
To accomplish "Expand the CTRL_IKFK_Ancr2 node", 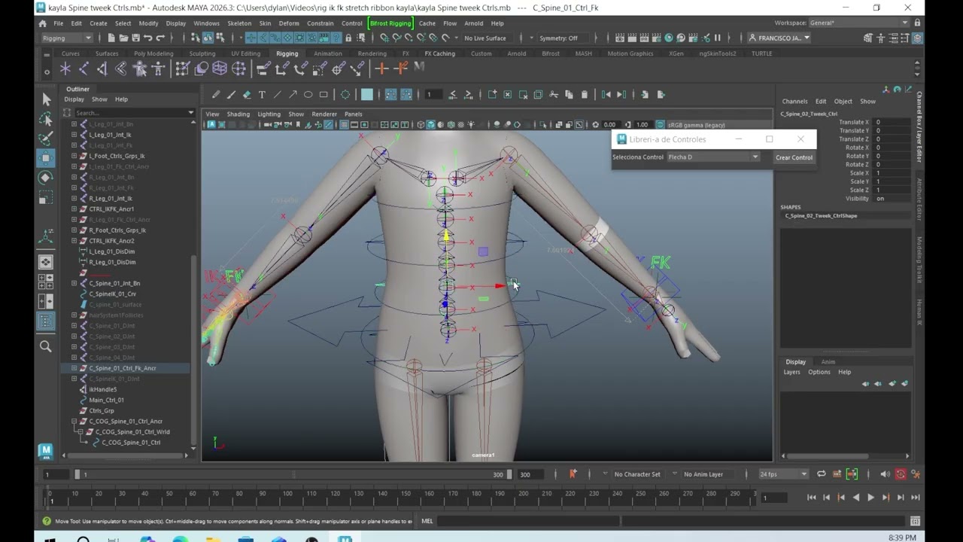I will coord(74,241).
